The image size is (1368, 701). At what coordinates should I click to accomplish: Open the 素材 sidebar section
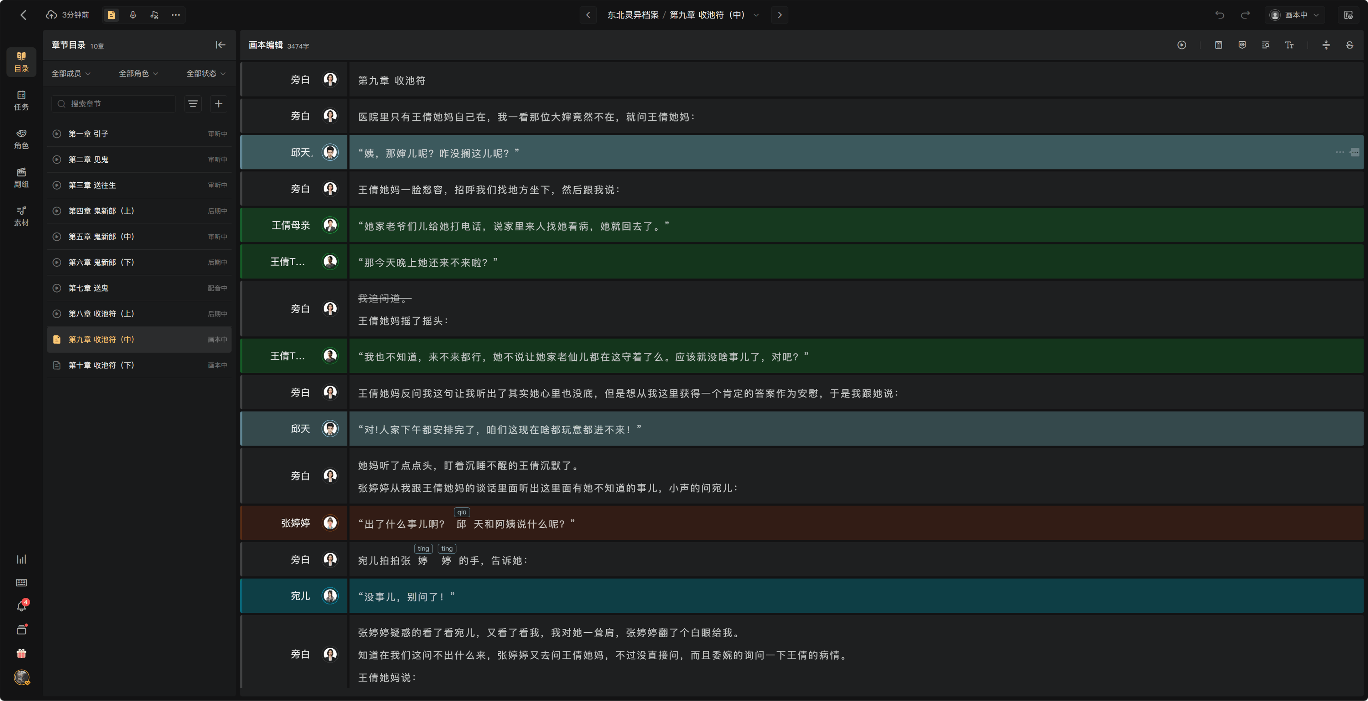pos(21,216)
